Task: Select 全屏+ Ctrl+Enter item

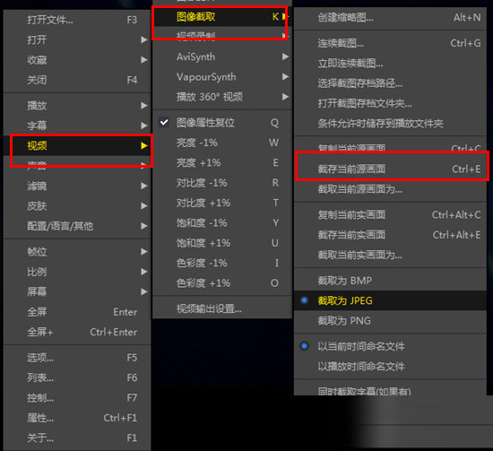Action: point(77,332)
